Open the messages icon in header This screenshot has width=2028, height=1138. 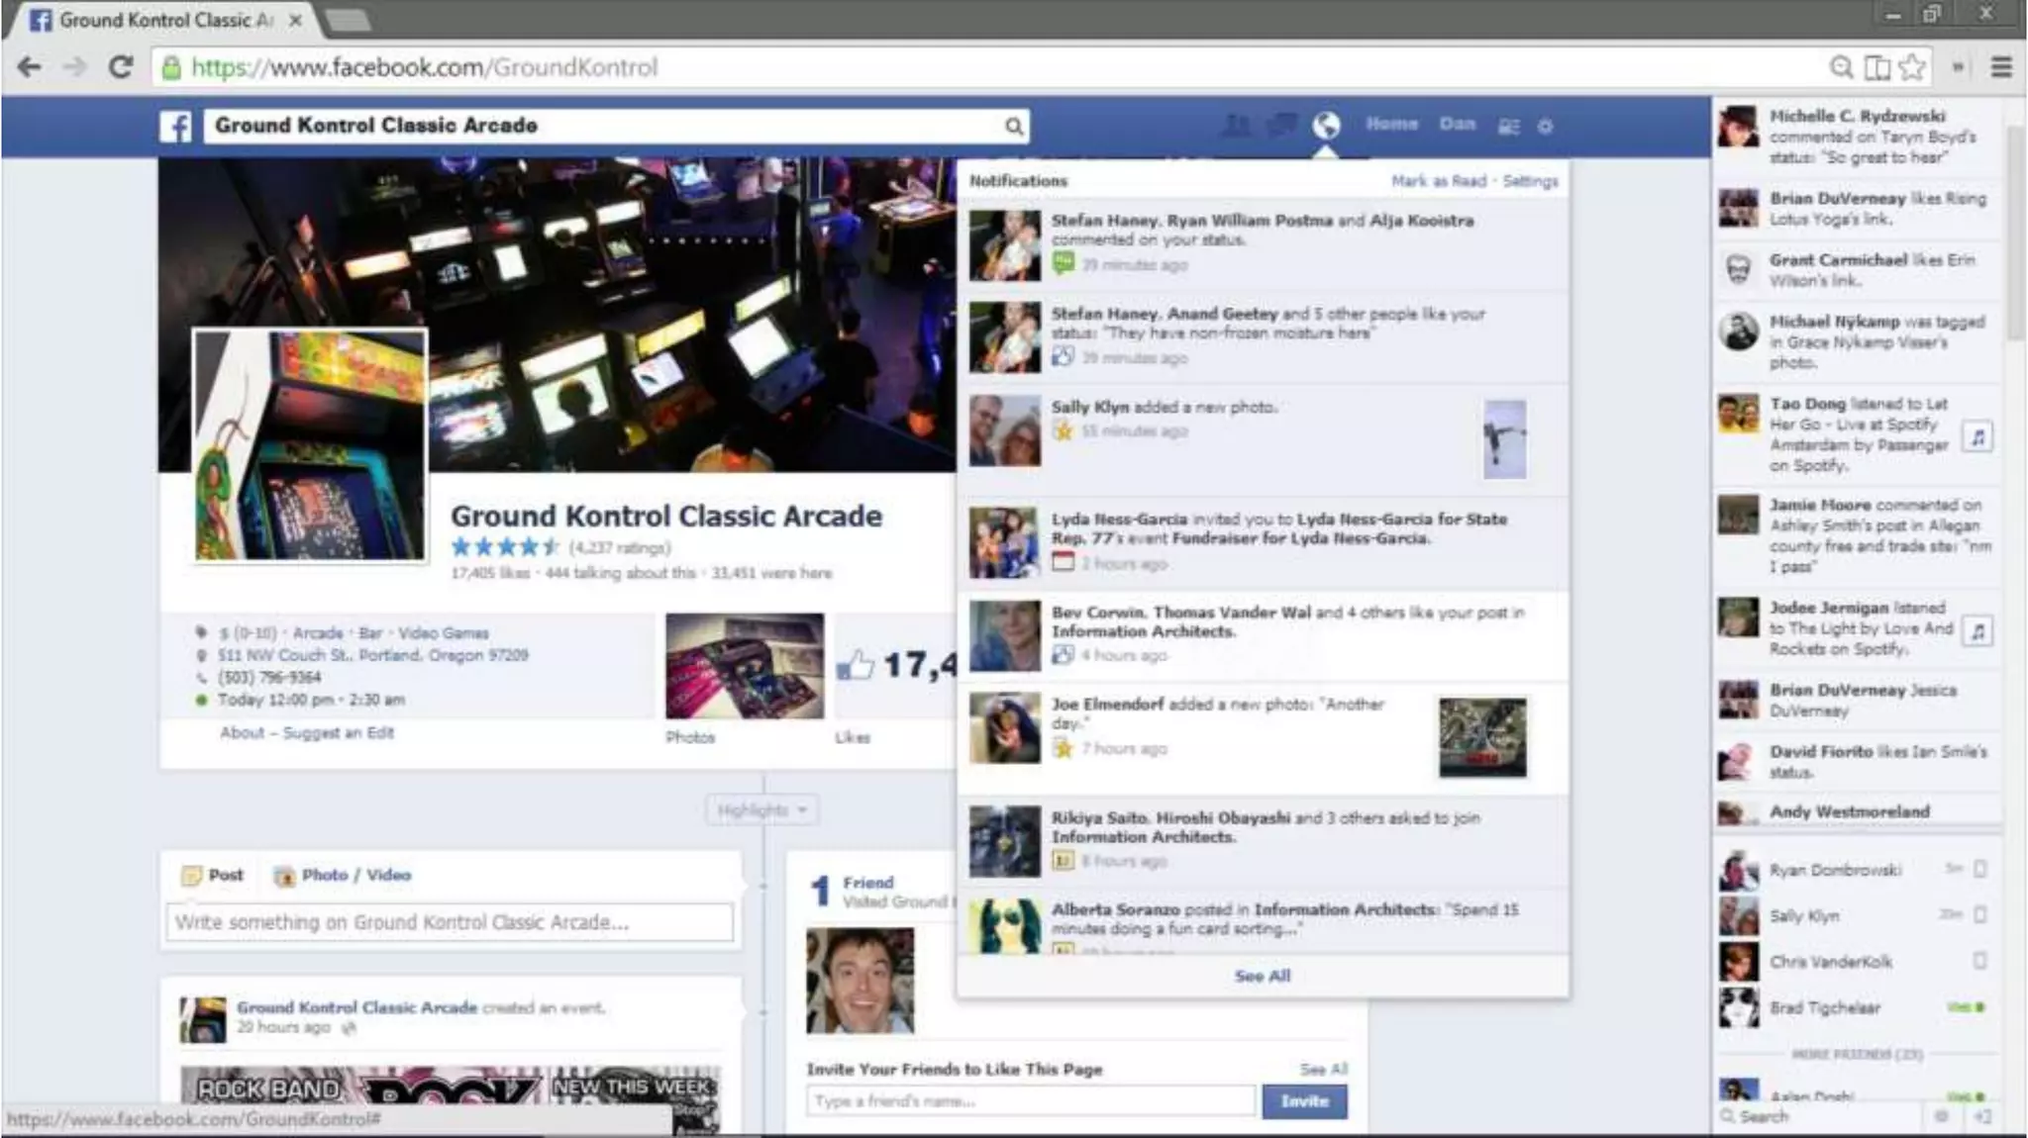pos(1281,126)
